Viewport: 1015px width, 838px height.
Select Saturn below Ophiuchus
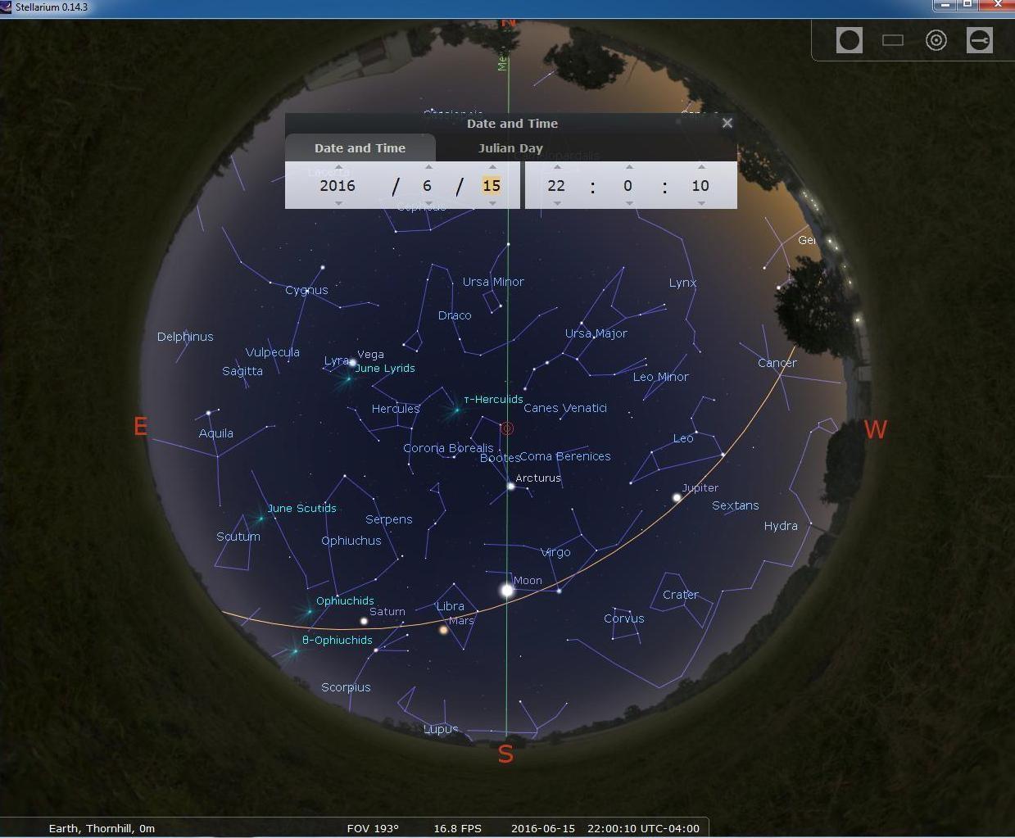(365, 621)
